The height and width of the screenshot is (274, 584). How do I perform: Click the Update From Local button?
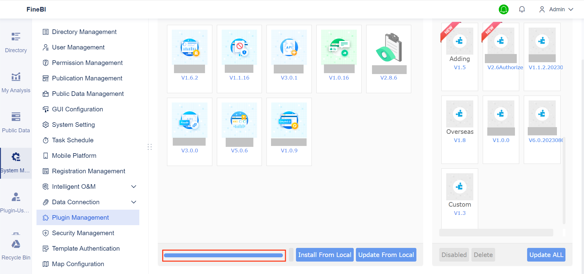(386, 255)
